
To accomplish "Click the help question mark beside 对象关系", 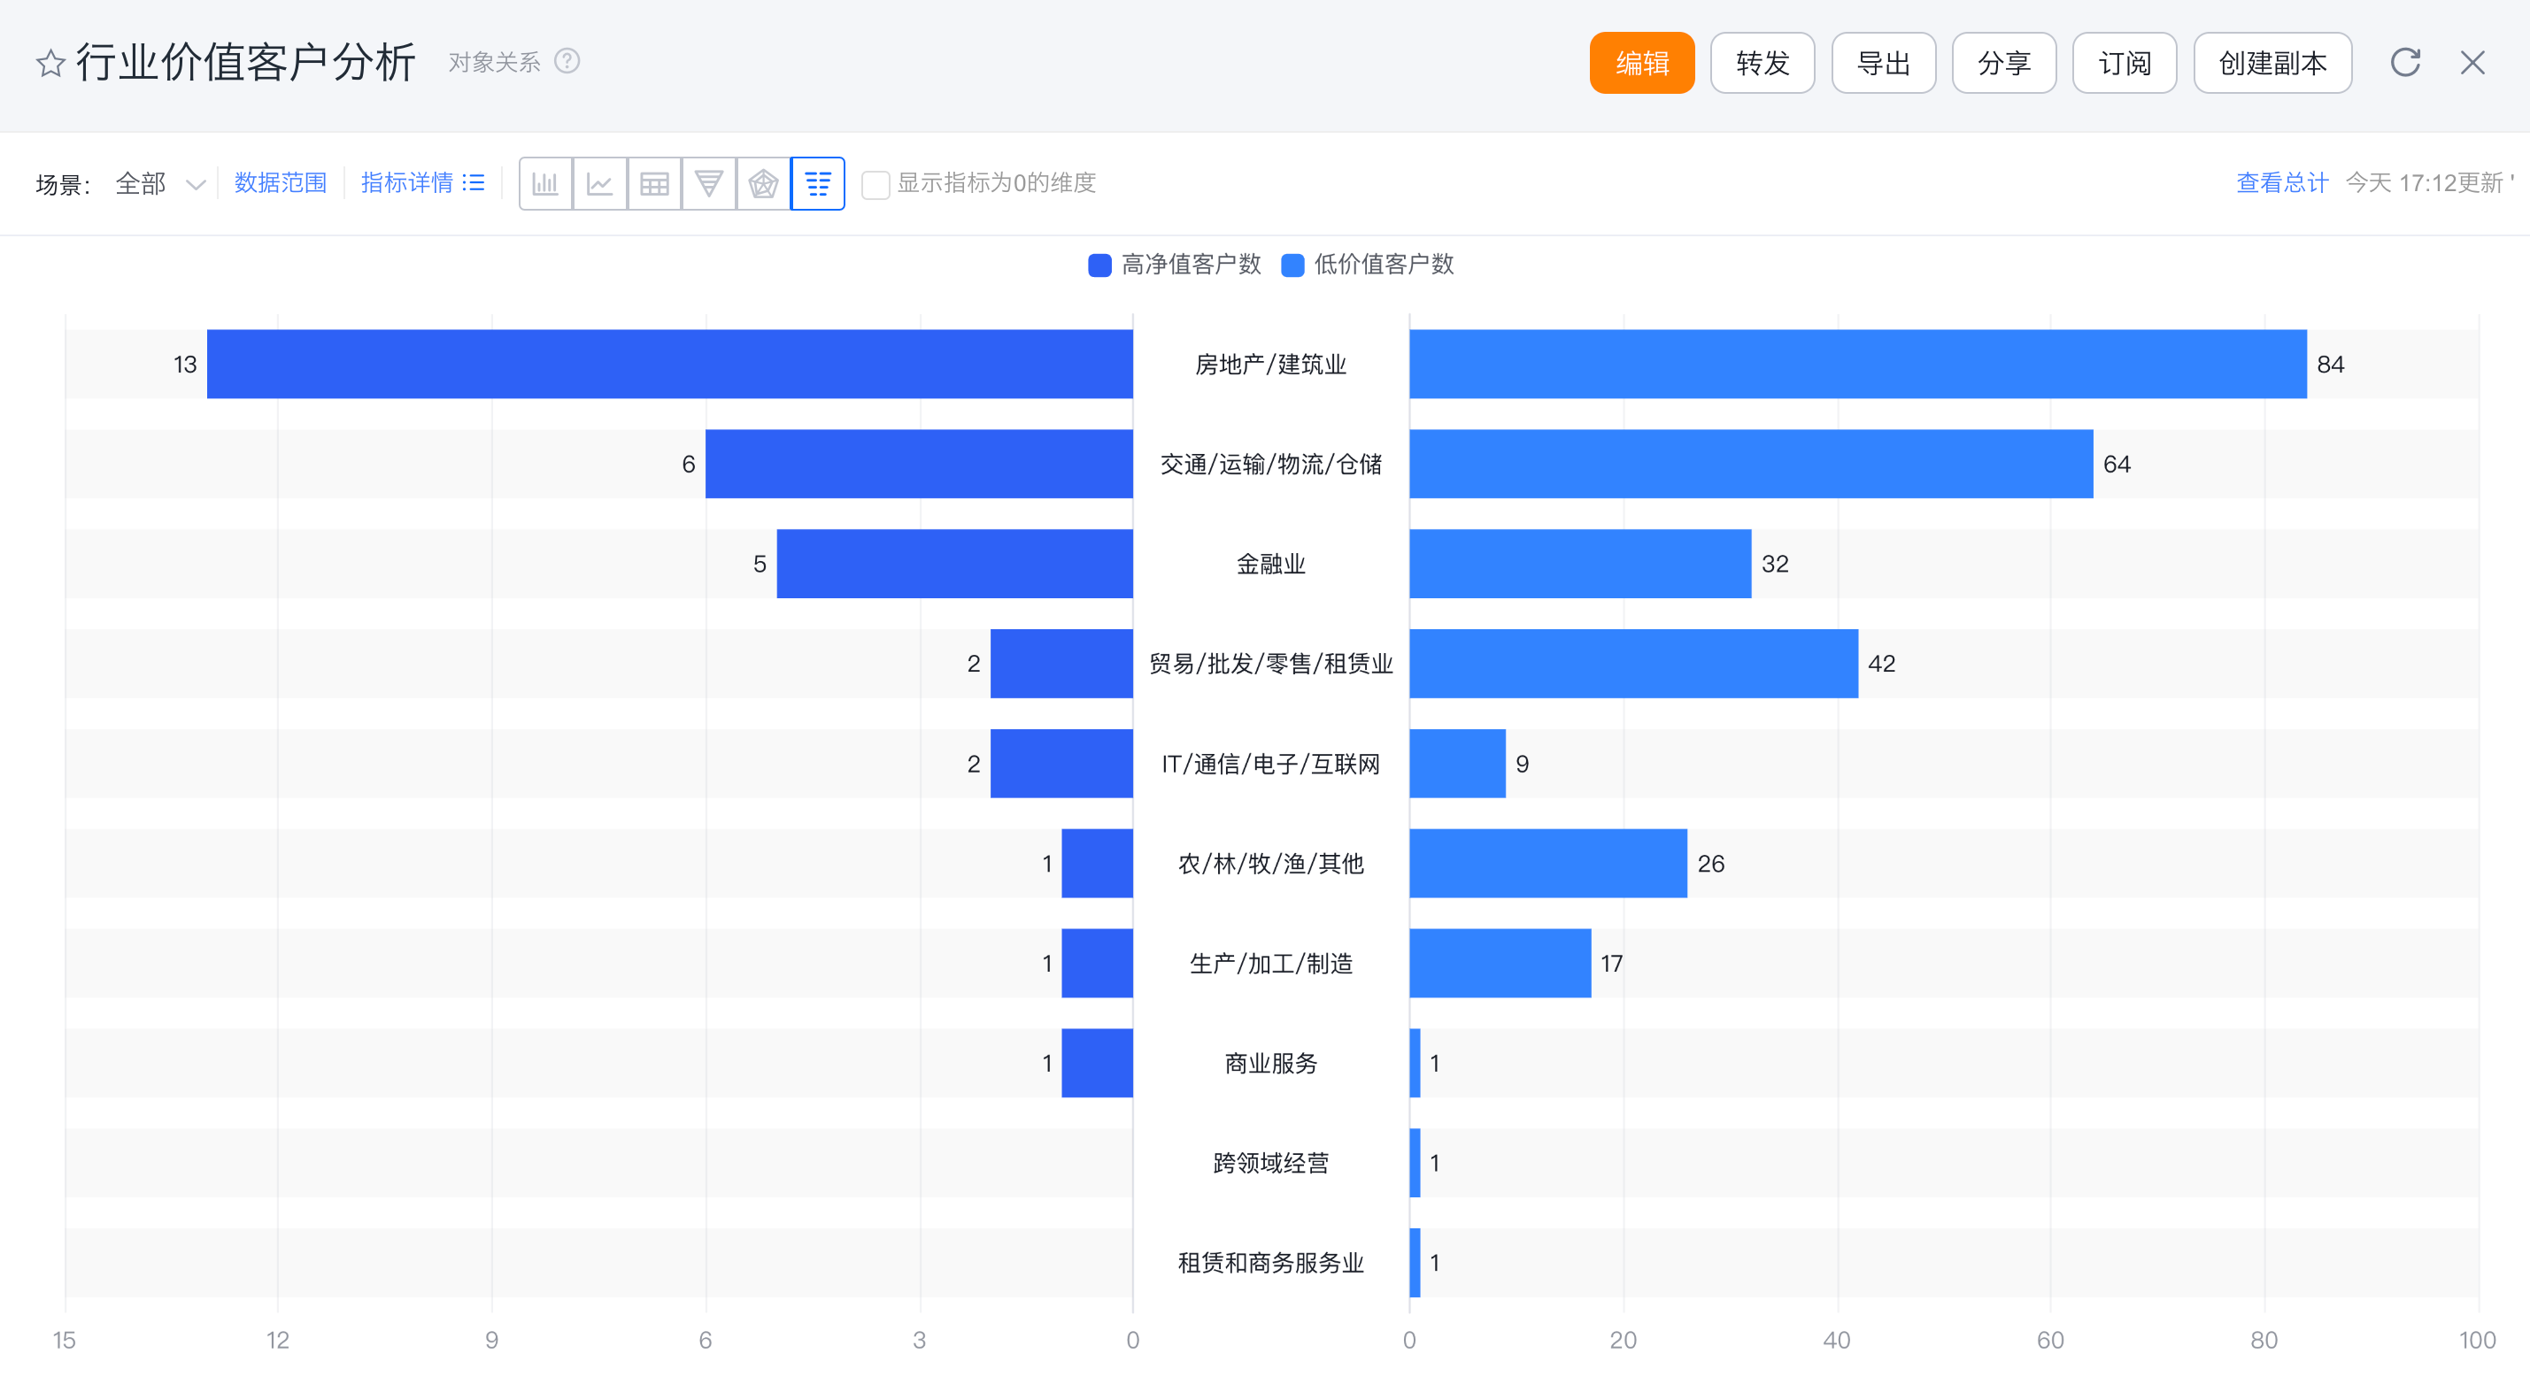I will 567,61.
